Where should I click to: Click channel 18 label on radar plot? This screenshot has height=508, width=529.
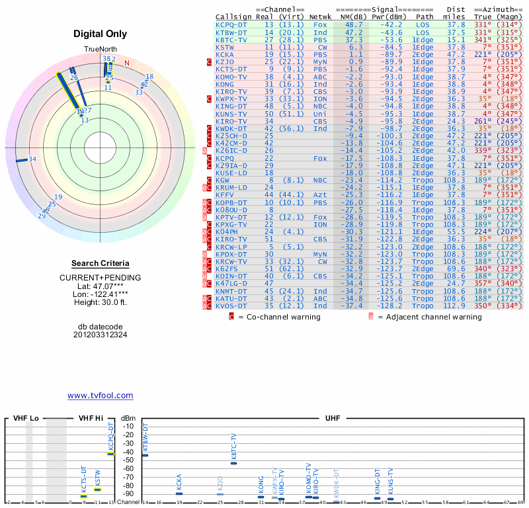(149, 77)
